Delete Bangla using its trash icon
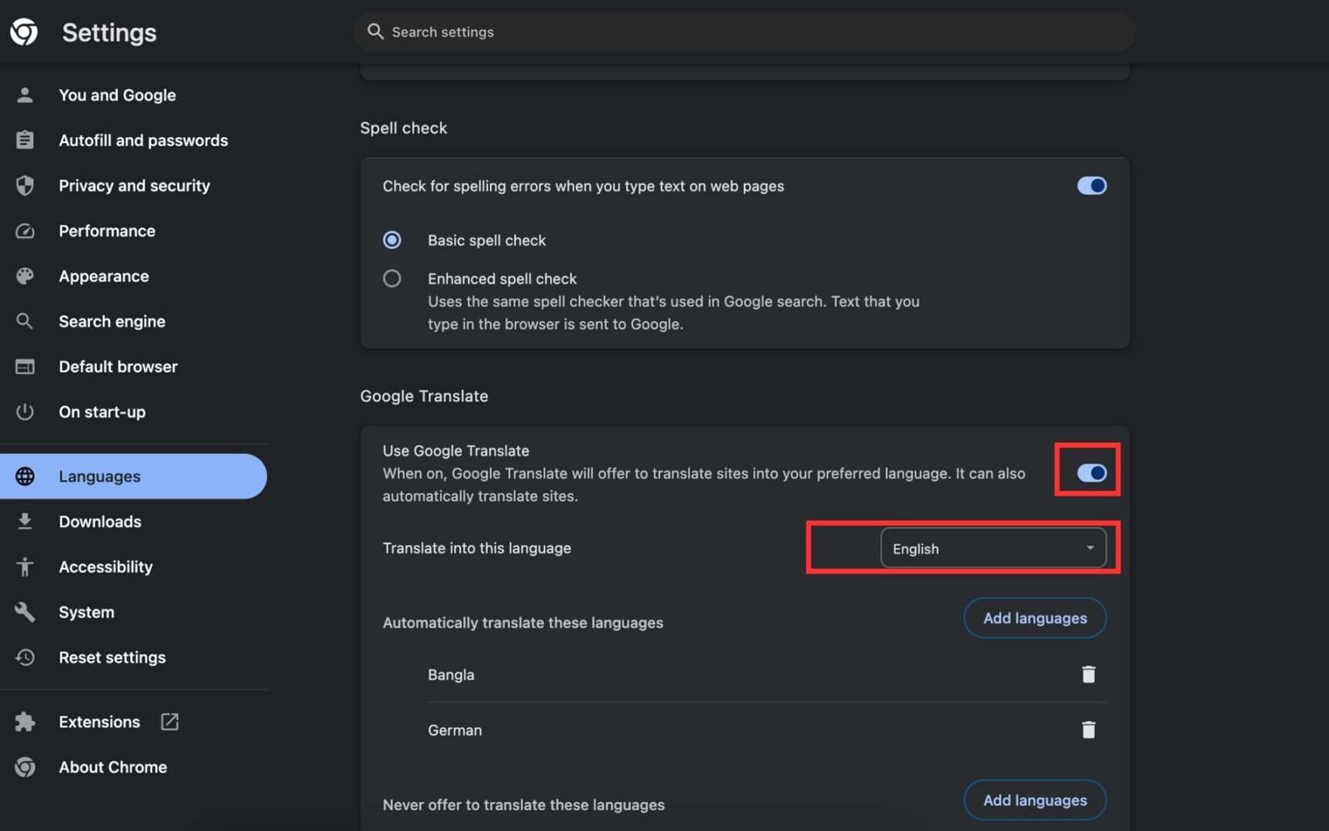This screenshot has width=1329, height=831. [1088, 673]
